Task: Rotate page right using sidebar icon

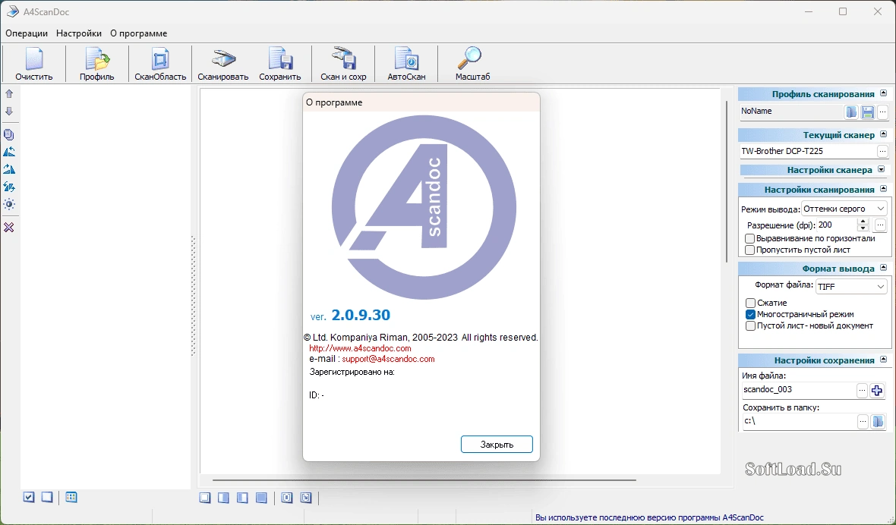Action: pos(9,169)
